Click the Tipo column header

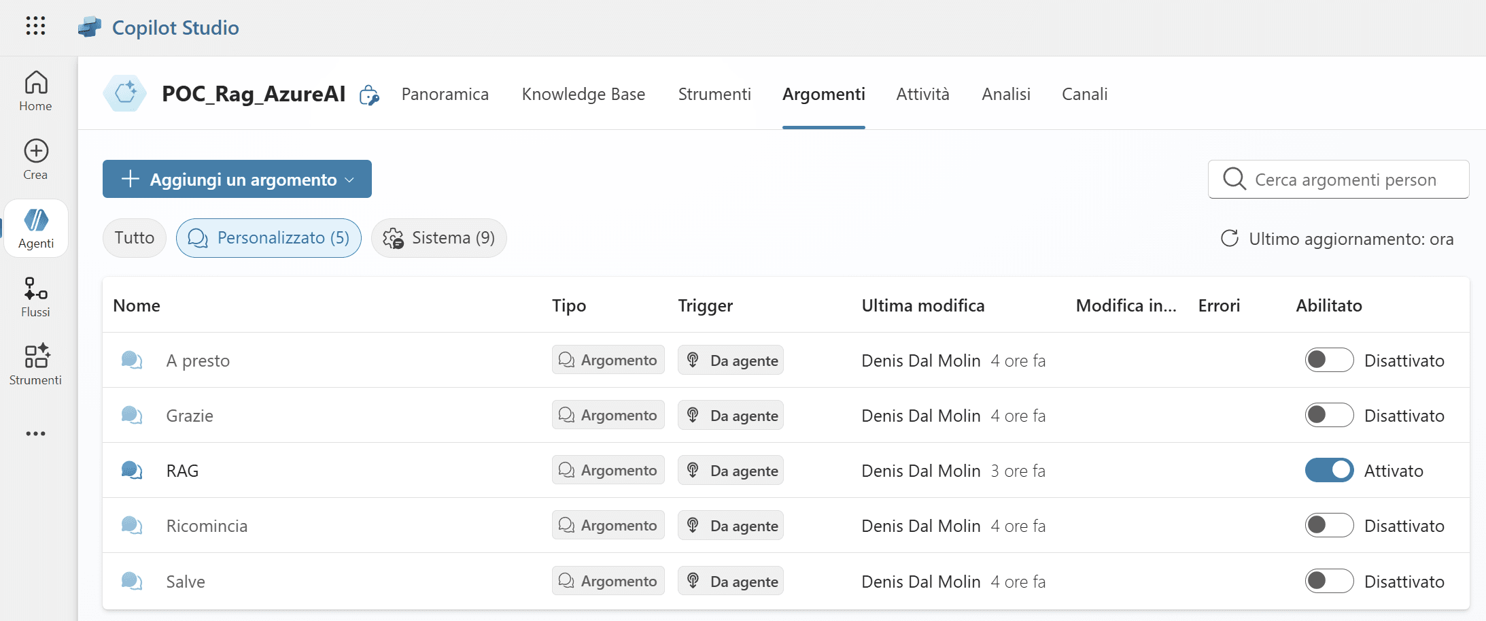[x=569, y=305]
